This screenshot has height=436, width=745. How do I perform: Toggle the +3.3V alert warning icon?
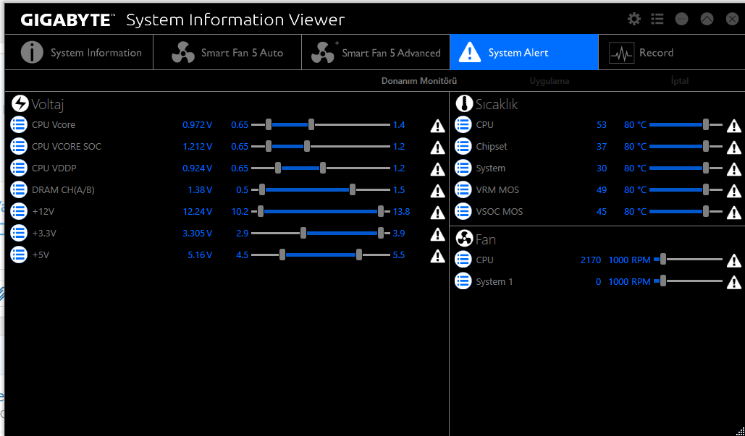437,234
